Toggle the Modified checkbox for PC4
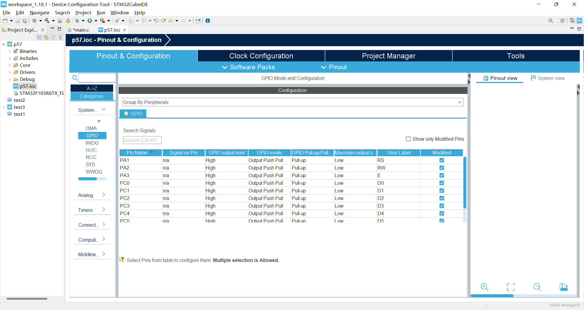 coord(442,213)
